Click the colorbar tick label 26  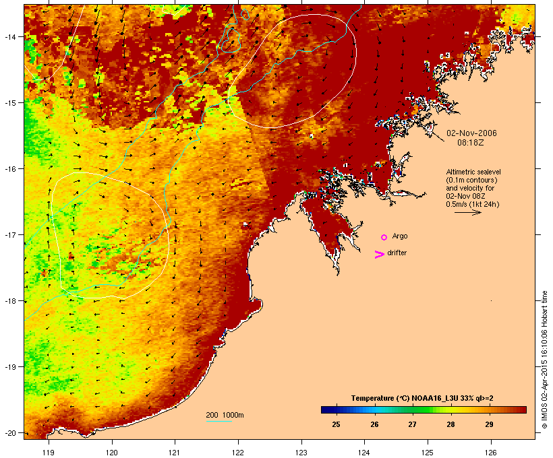[374, 424]
